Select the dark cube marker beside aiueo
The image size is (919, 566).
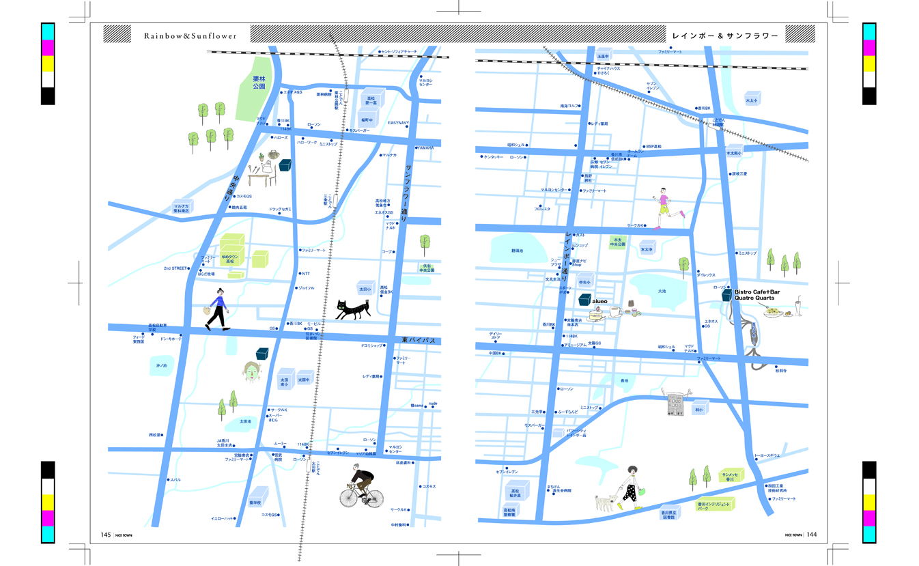(584, 299)
